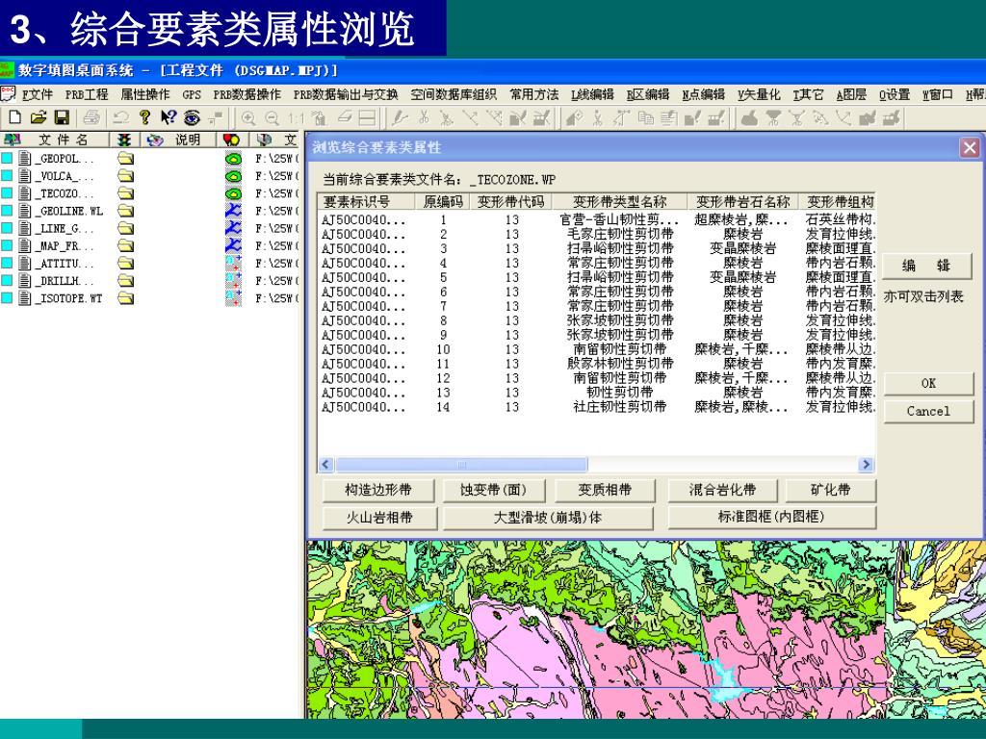Viewport: 986px width, 739px height.
Task: Confirm dialog with the OK button
Action: 929,383
